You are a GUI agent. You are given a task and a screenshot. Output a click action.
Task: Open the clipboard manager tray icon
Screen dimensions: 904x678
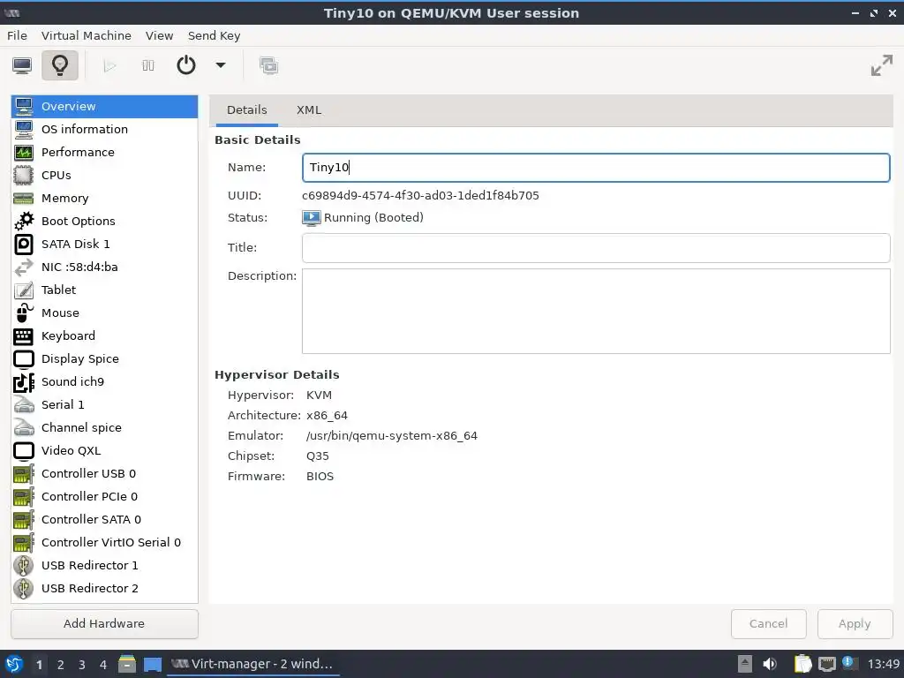click(x=802, y=664)
